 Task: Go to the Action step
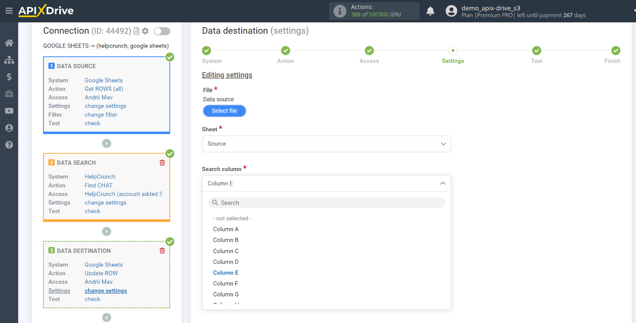click(286, 50)
